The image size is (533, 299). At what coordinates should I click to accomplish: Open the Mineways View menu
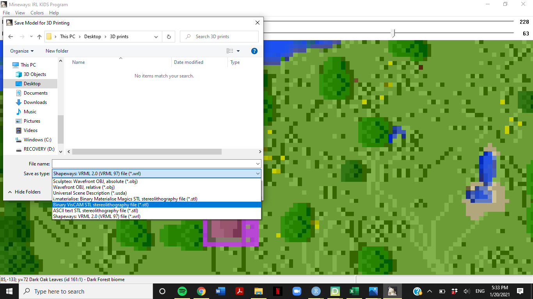(x=20, y=13)
